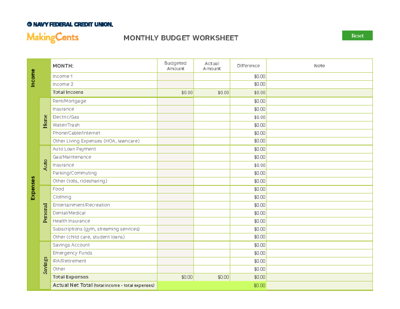Image resolution: width=400 pixels, height=309 pixels.
Task: Click the Navy Federal Credit Union logo
Action: click(70, 24)
